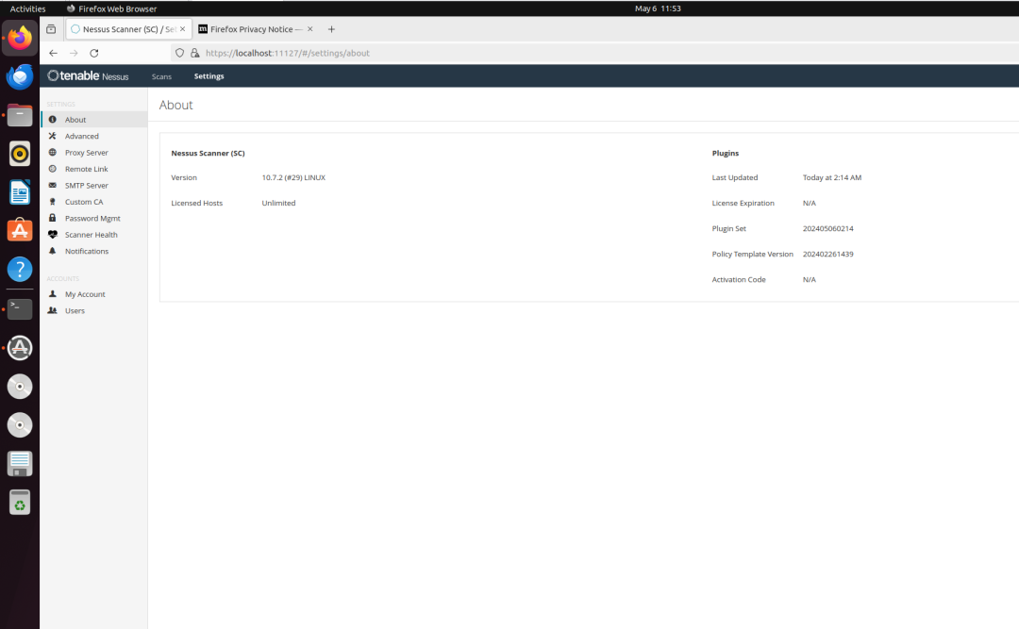Click the Custom CA certificate icon
This screenshot has height=629, width=1019.
53,202
